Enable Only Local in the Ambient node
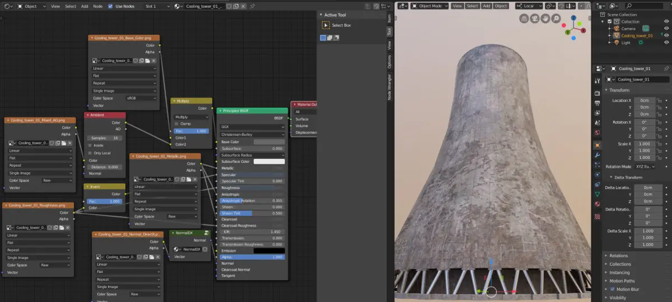The image size is (672, 302). 90,153
